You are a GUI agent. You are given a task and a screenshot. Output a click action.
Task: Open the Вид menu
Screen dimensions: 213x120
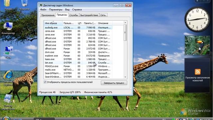click(x=67, y=10)
